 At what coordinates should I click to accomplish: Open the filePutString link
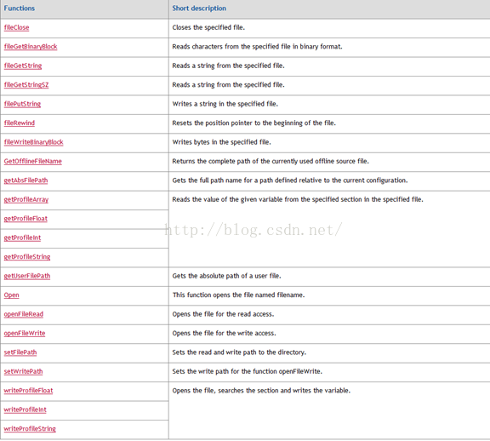(22, 104)
